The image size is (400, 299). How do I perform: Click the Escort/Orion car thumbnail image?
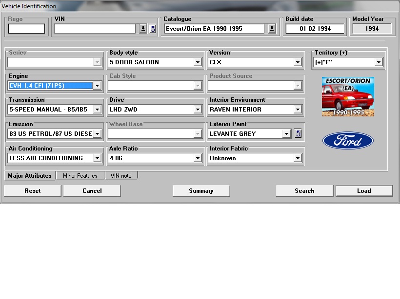348,96
